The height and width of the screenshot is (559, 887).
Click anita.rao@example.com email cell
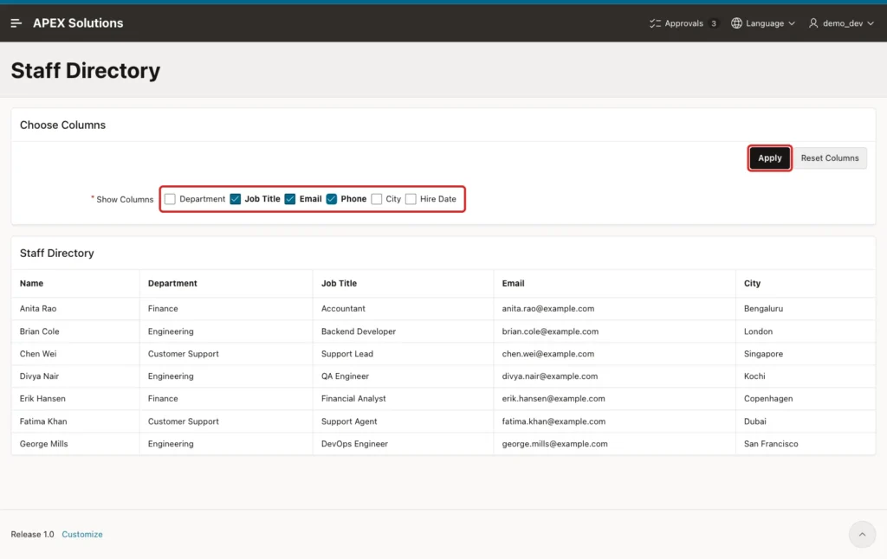click(614, 309)
